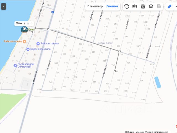Select ruler vertex on Степная ул. crossing

click(48, 29)
